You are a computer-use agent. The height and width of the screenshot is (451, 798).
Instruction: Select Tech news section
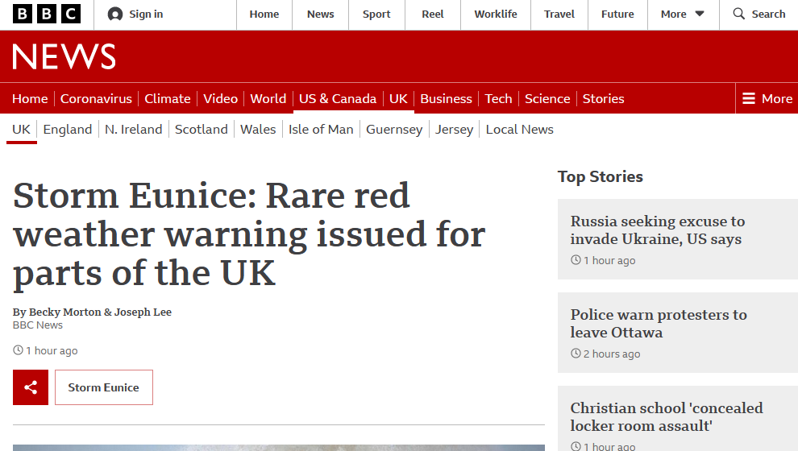point(498,98)
